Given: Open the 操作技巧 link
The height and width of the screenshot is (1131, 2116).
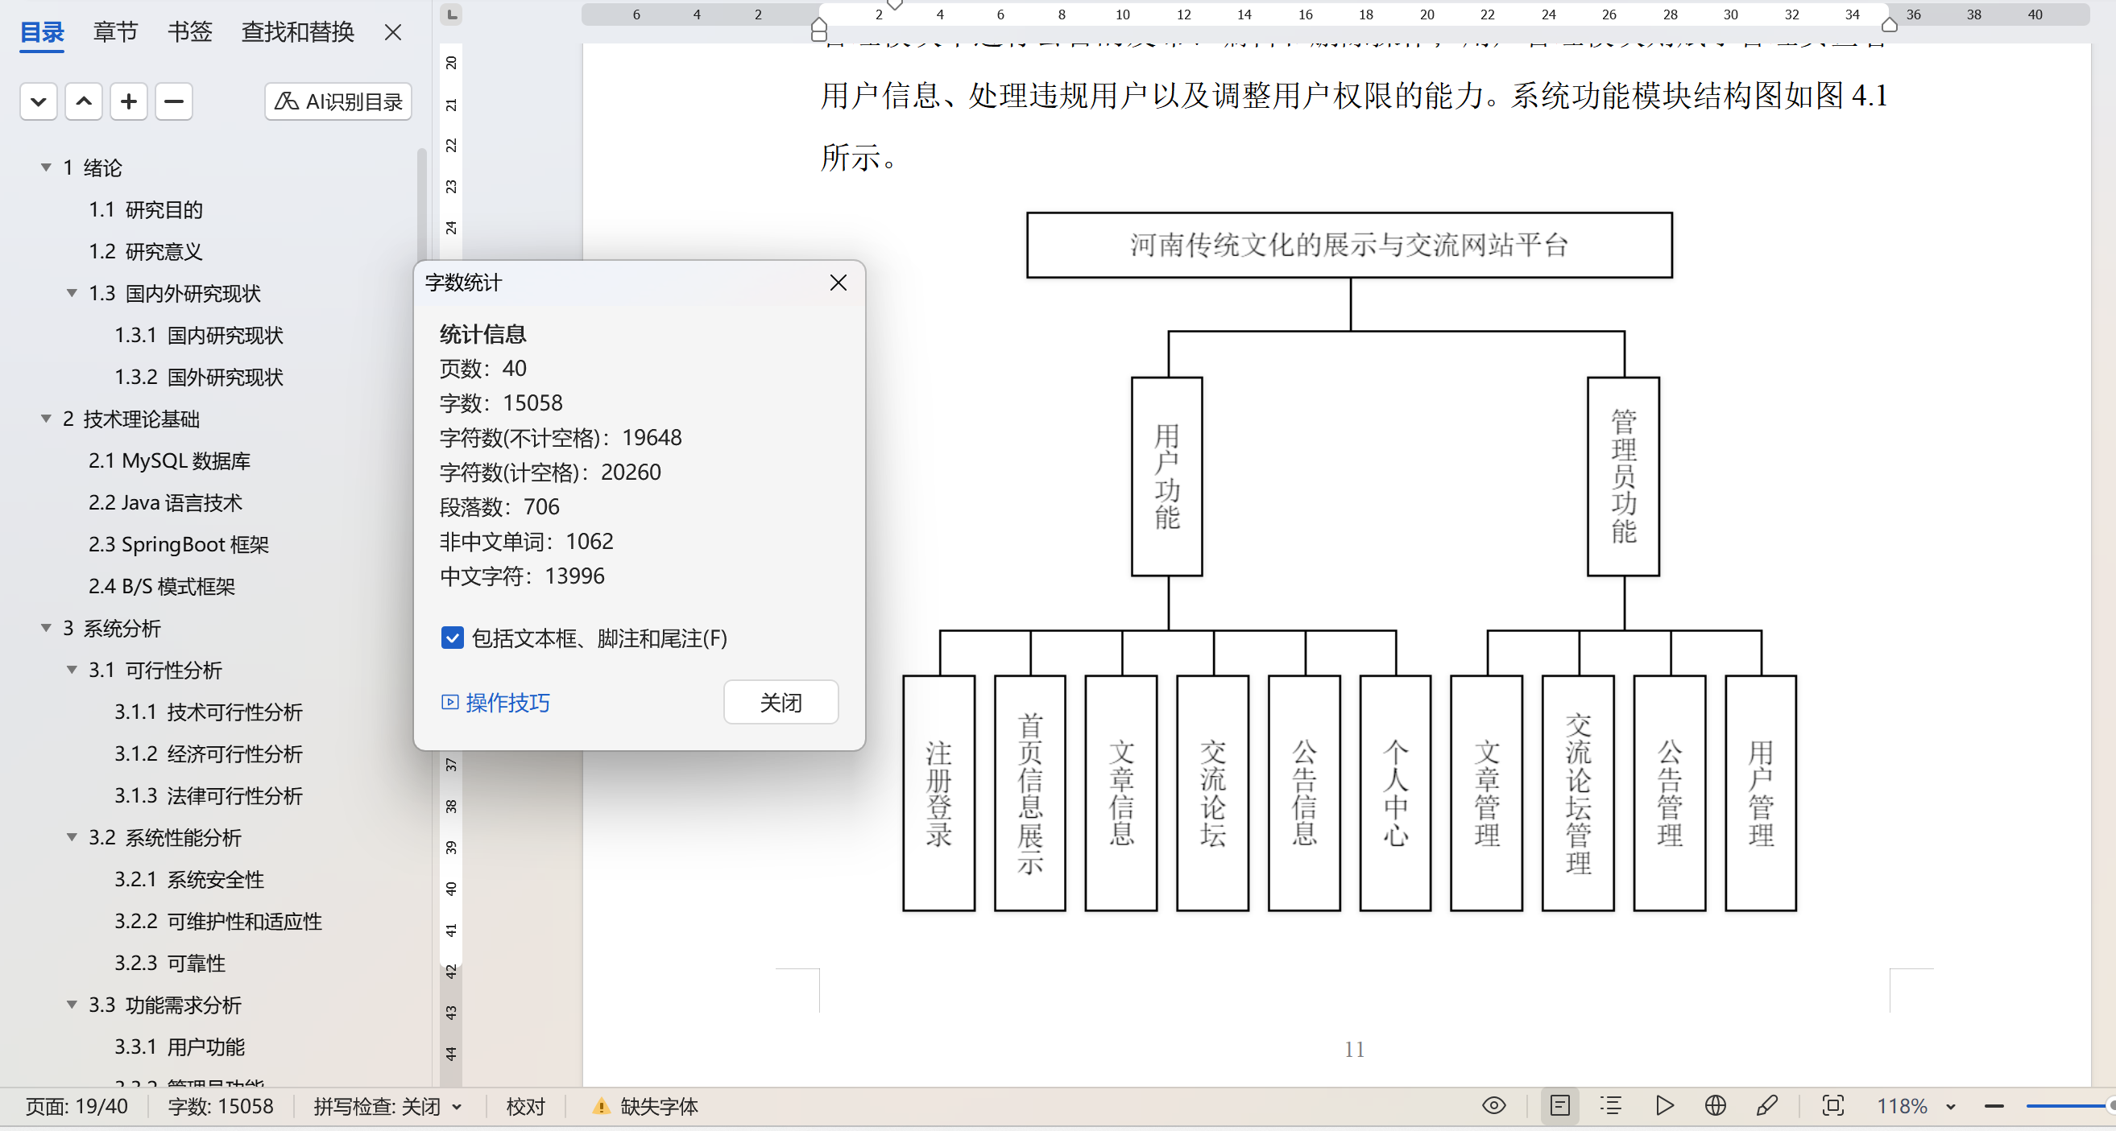Looking at the screenshot, I should [507, 703].
